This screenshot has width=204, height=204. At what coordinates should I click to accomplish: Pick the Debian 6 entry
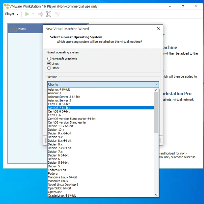pyautogui.click(x=101, y=159)
